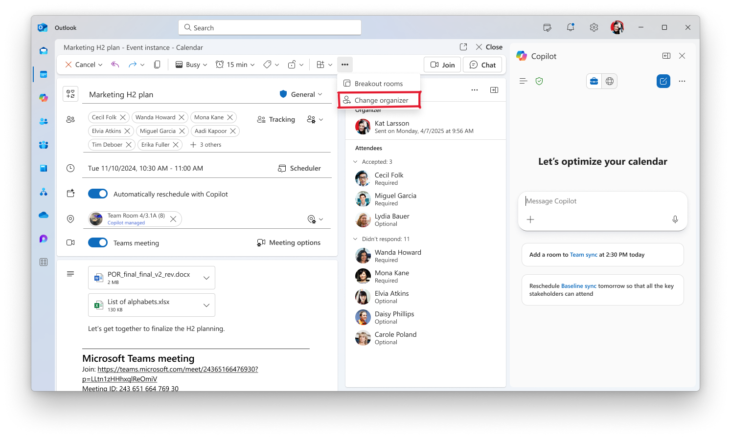This screenshot has width=731, height=438.
Task: Click the notifications bell icon
Action: (571, 28)
